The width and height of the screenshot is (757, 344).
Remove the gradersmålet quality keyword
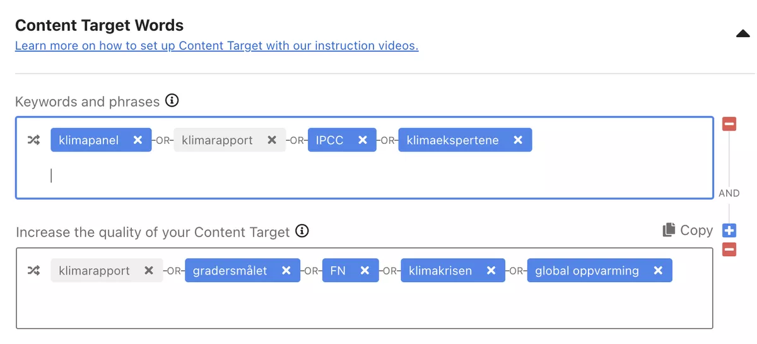pyautogui.click(x=286, y=271)
